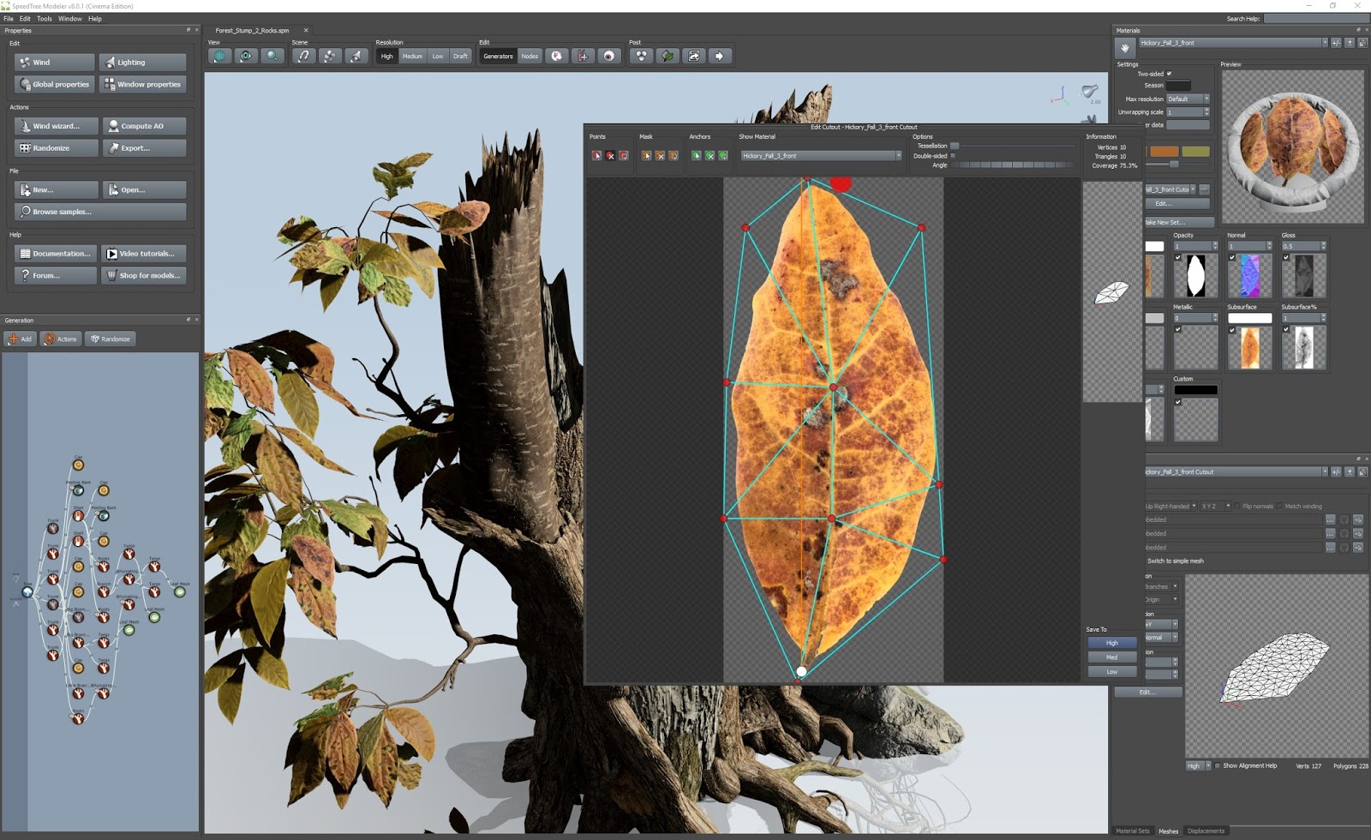This screenshot has height=840, width=1371.
Task: Toggle Show Alignment Help at bottom right
Action: pos(1218,765)
